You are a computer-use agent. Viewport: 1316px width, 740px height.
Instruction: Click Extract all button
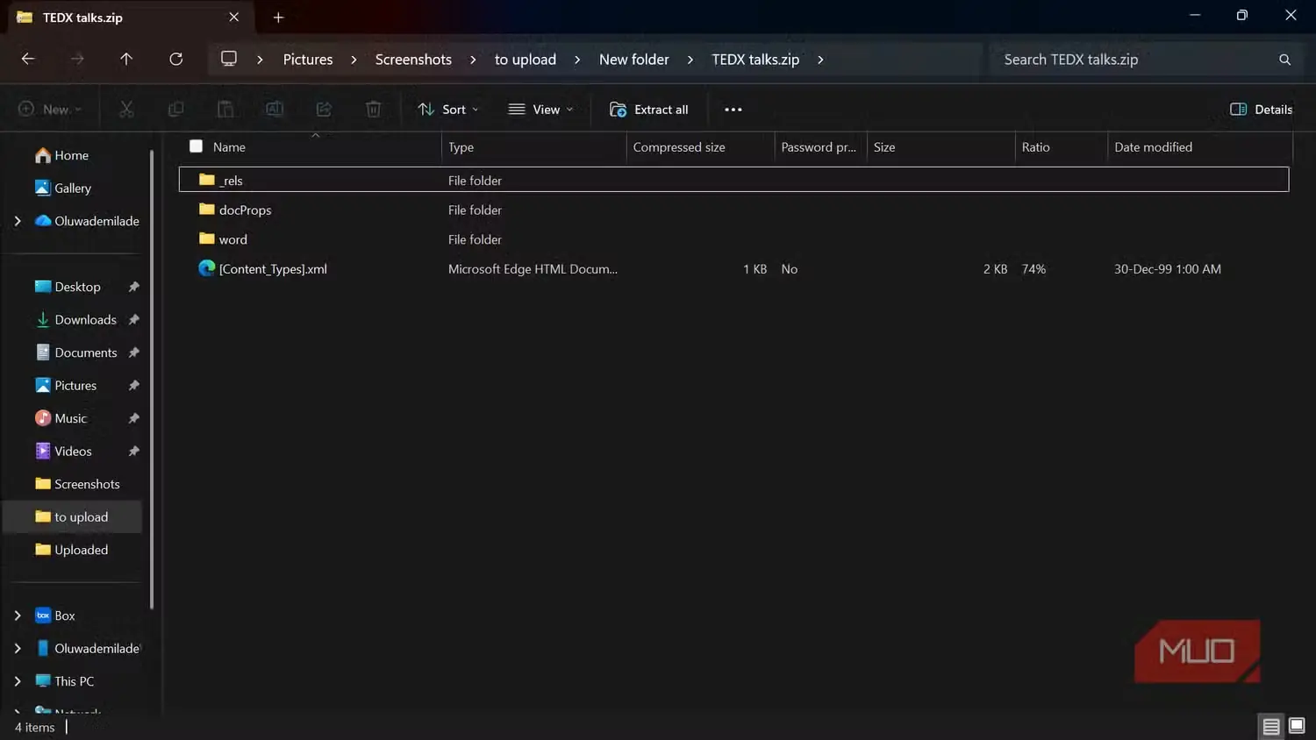pyautogui.click(x=649, y=110)
